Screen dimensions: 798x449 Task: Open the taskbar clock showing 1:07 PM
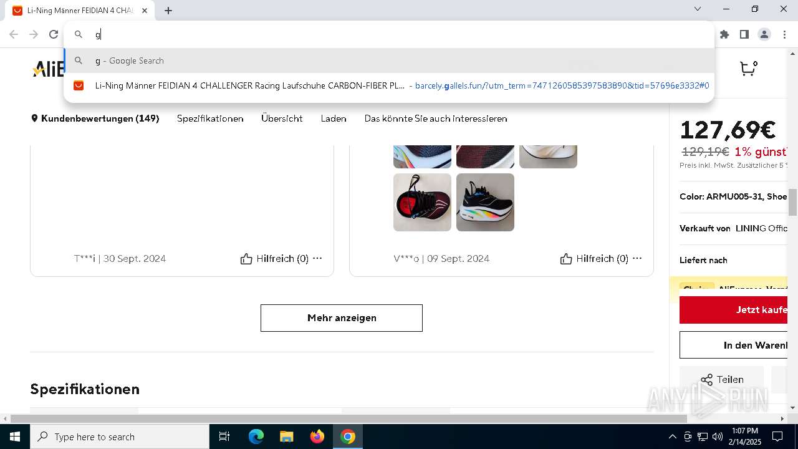coord(745,437)
